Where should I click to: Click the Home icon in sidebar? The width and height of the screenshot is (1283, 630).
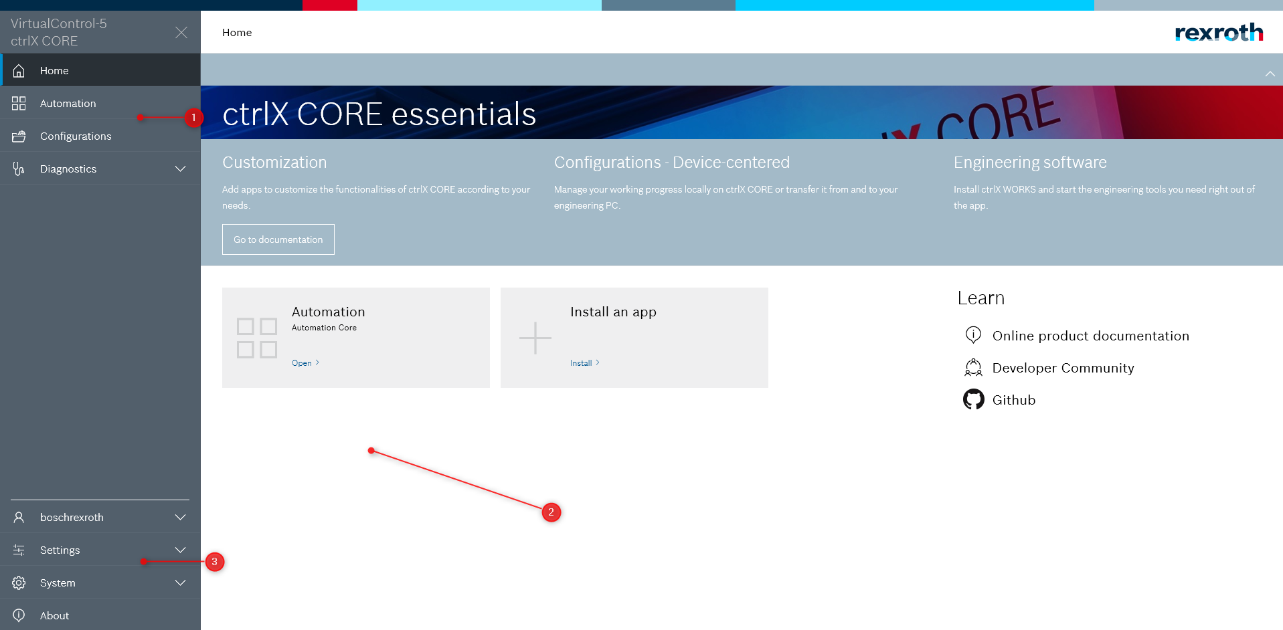click(x=19, y=71)
